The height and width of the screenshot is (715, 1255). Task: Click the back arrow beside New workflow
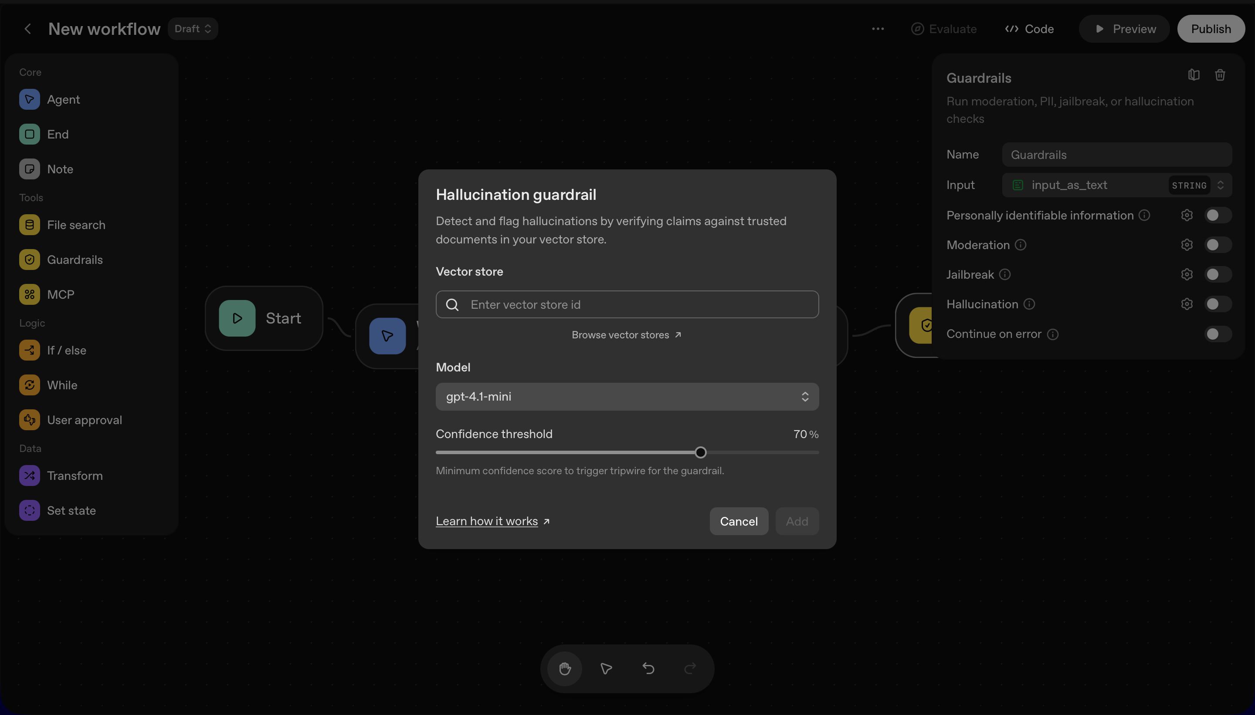click(28, 29)
